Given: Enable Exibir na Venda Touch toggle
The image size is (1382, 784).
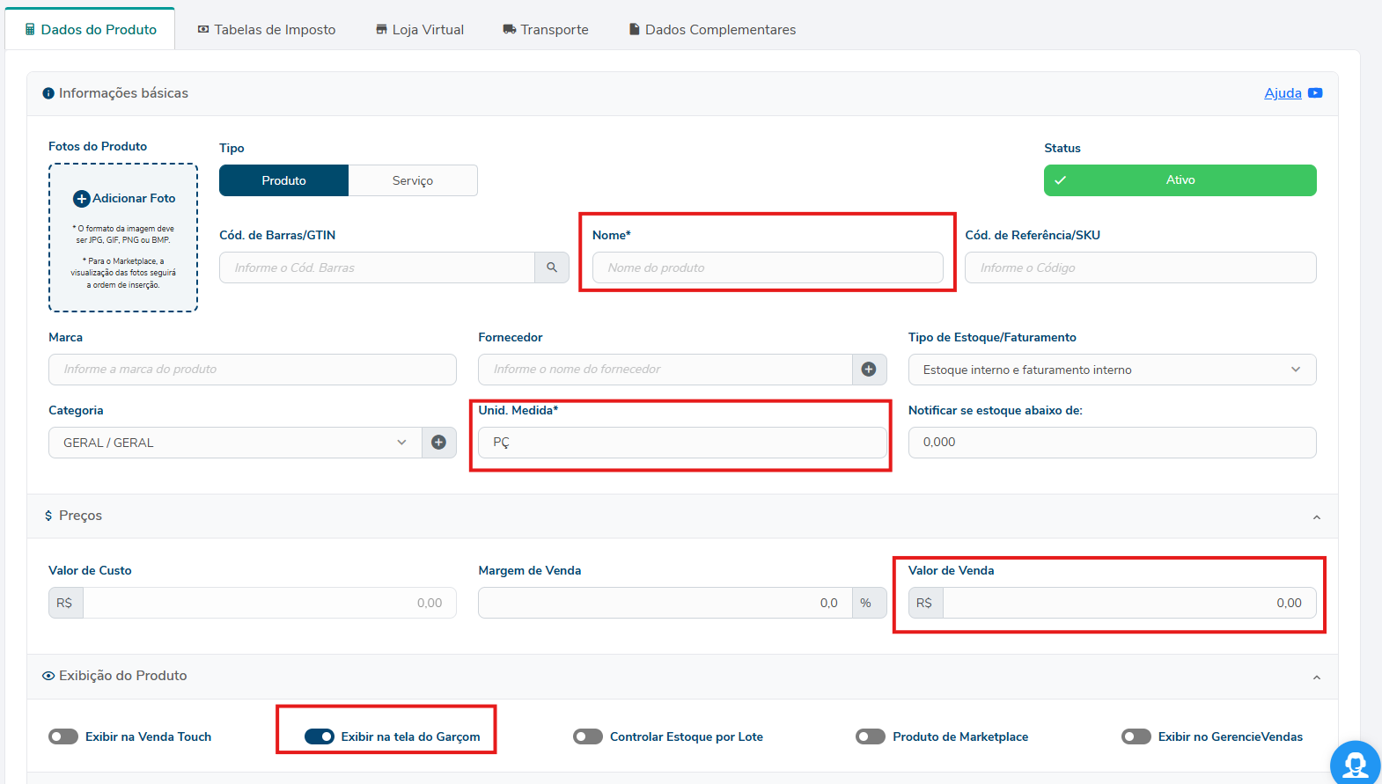Looking at the screenshot, I should (63, 736).
